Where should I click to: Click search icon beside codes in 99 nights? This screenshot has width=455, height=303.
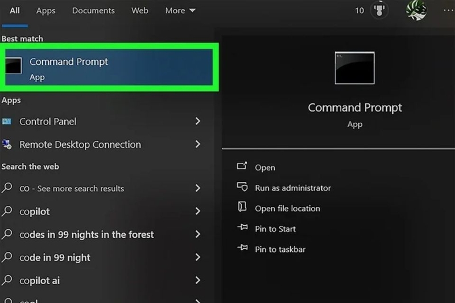coord(7,234)
